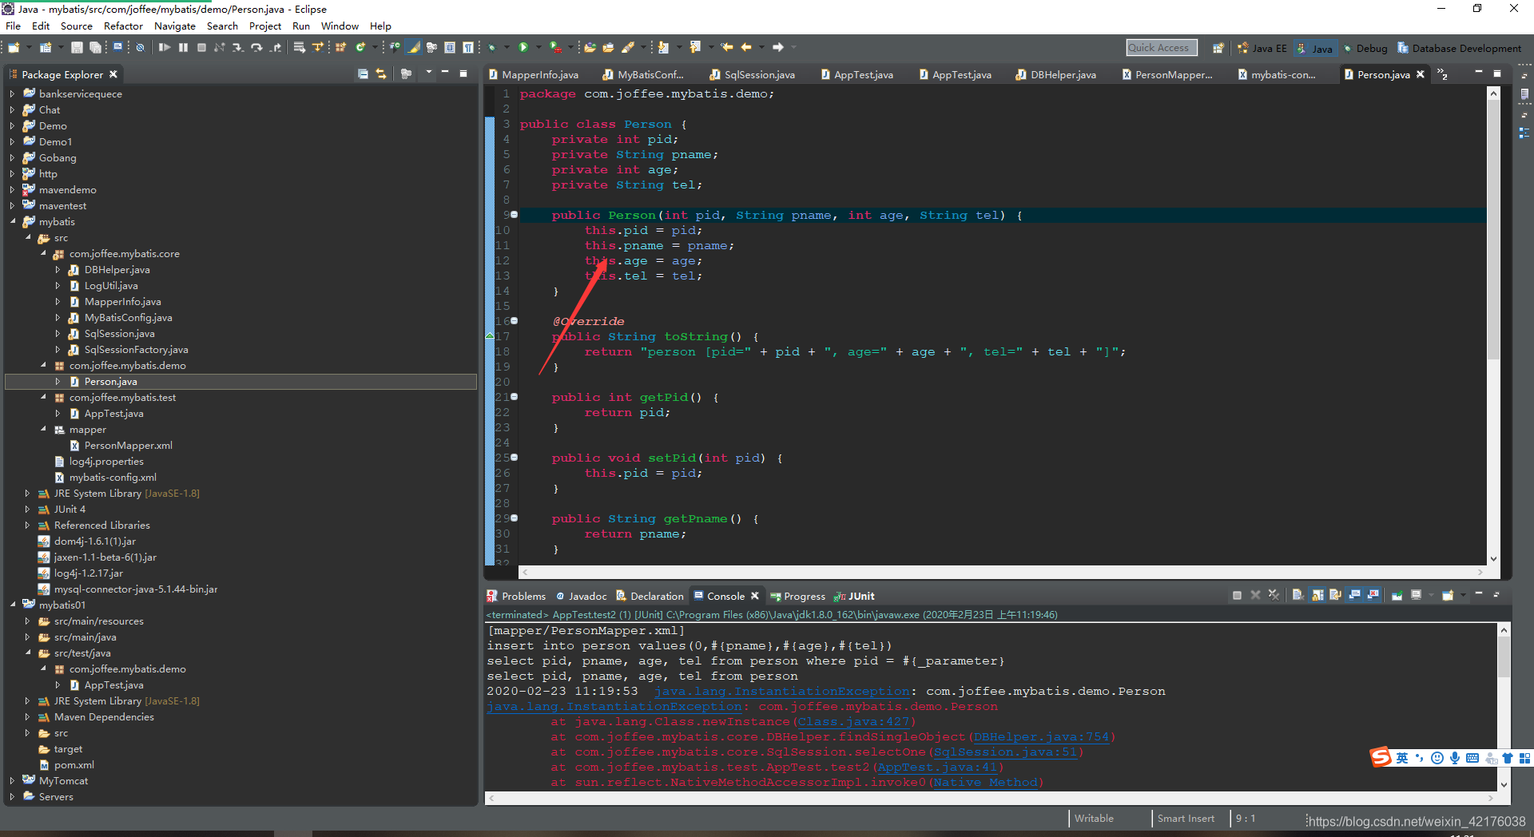1534x837 pixels.
Task: Expand the Servers node
Action: tap(10, 796)
